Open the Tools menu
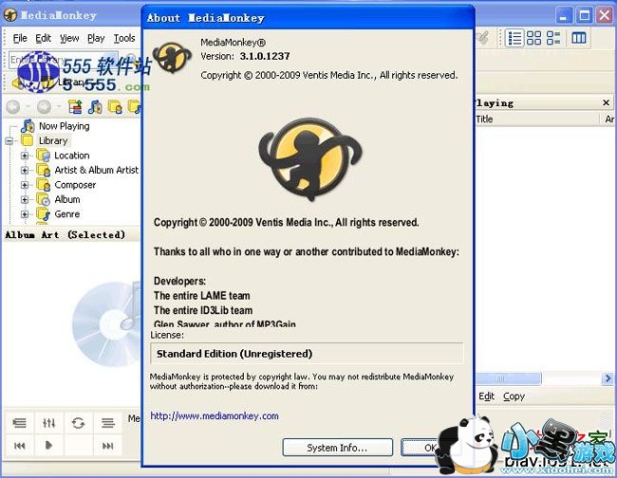 pos(124,38)
